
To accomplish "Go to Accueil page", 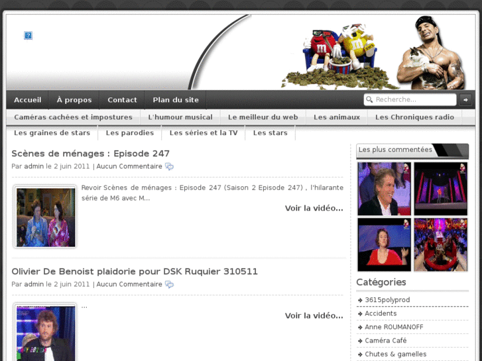I will coord(27,100).
